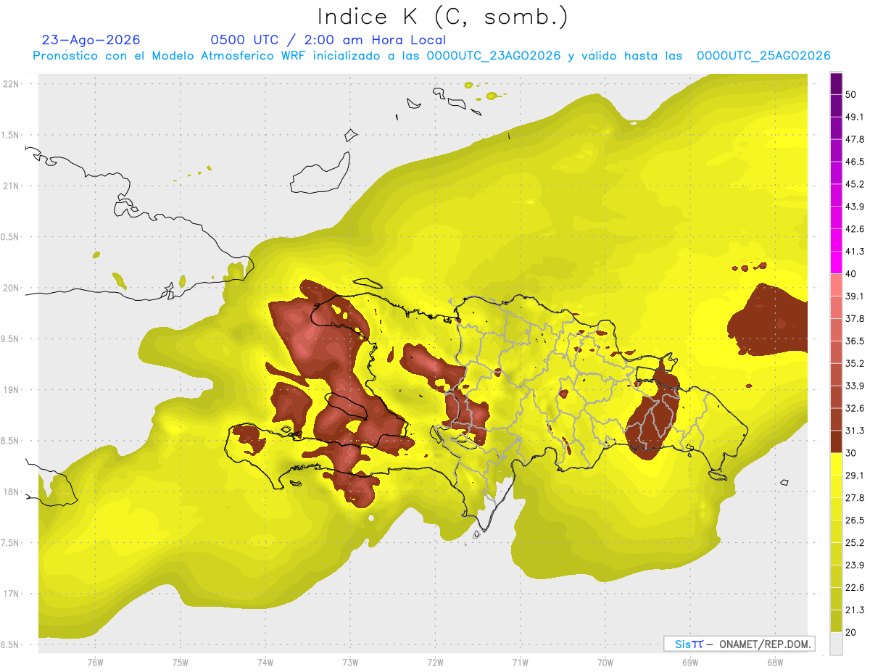Click the colorbar label '32.6'
The image size is (870, 672).
point(855,408)
